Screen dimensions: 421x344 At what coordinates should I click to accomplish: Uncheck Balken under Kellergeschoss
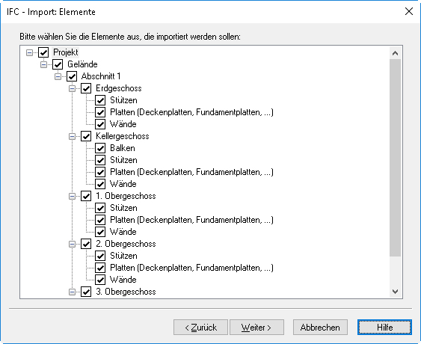pyautogui.click(x=100, y=148)
